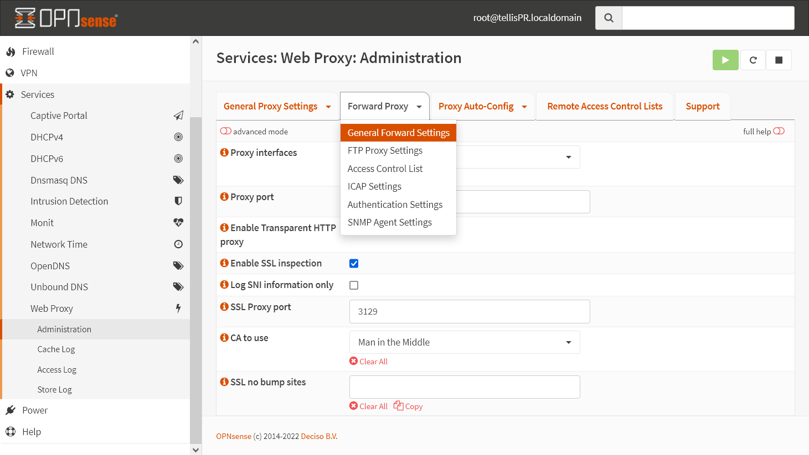Switch to the Support tab

(702, 106)
